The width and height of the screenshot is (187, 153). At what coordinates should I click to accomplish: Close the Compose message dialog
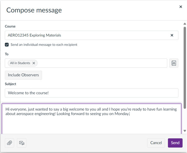click(181, 7)
